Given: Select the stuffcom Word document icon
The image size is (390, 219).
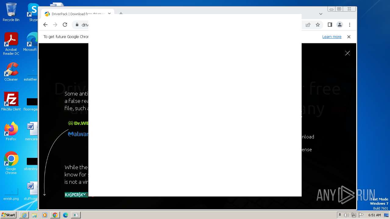Looking at the screenshot, I should pyautogui.click(x=31, y=191).
